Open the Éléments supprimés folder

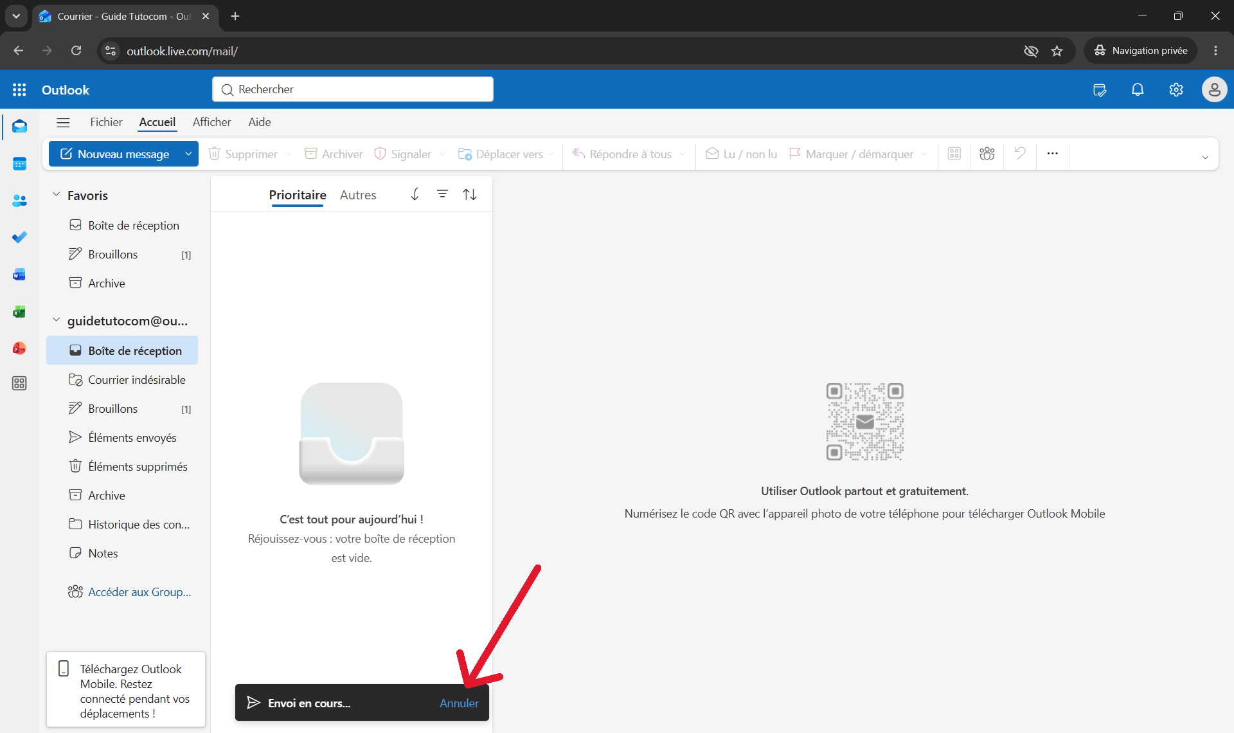tap(122, 466)
